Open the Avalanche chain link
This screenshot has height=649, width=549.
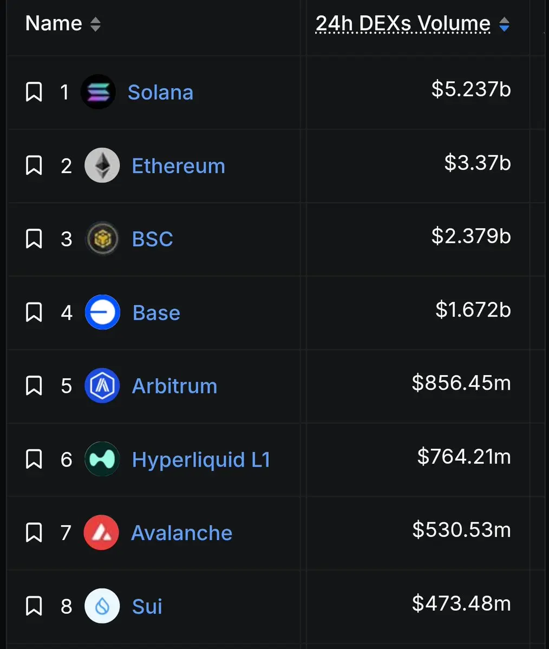tap(182, 533)
